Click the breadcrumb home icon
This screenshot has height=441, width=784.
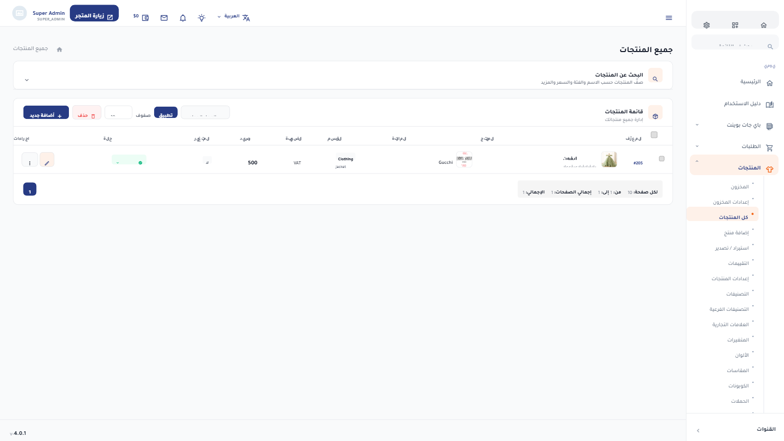(59, 50)
